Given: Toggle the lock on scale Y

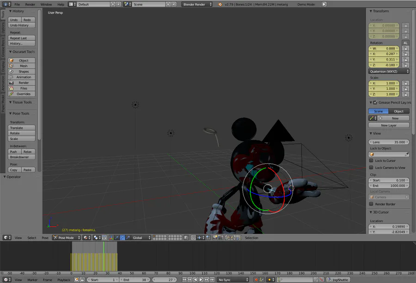Looking at the screenshot, I should 405,89.
